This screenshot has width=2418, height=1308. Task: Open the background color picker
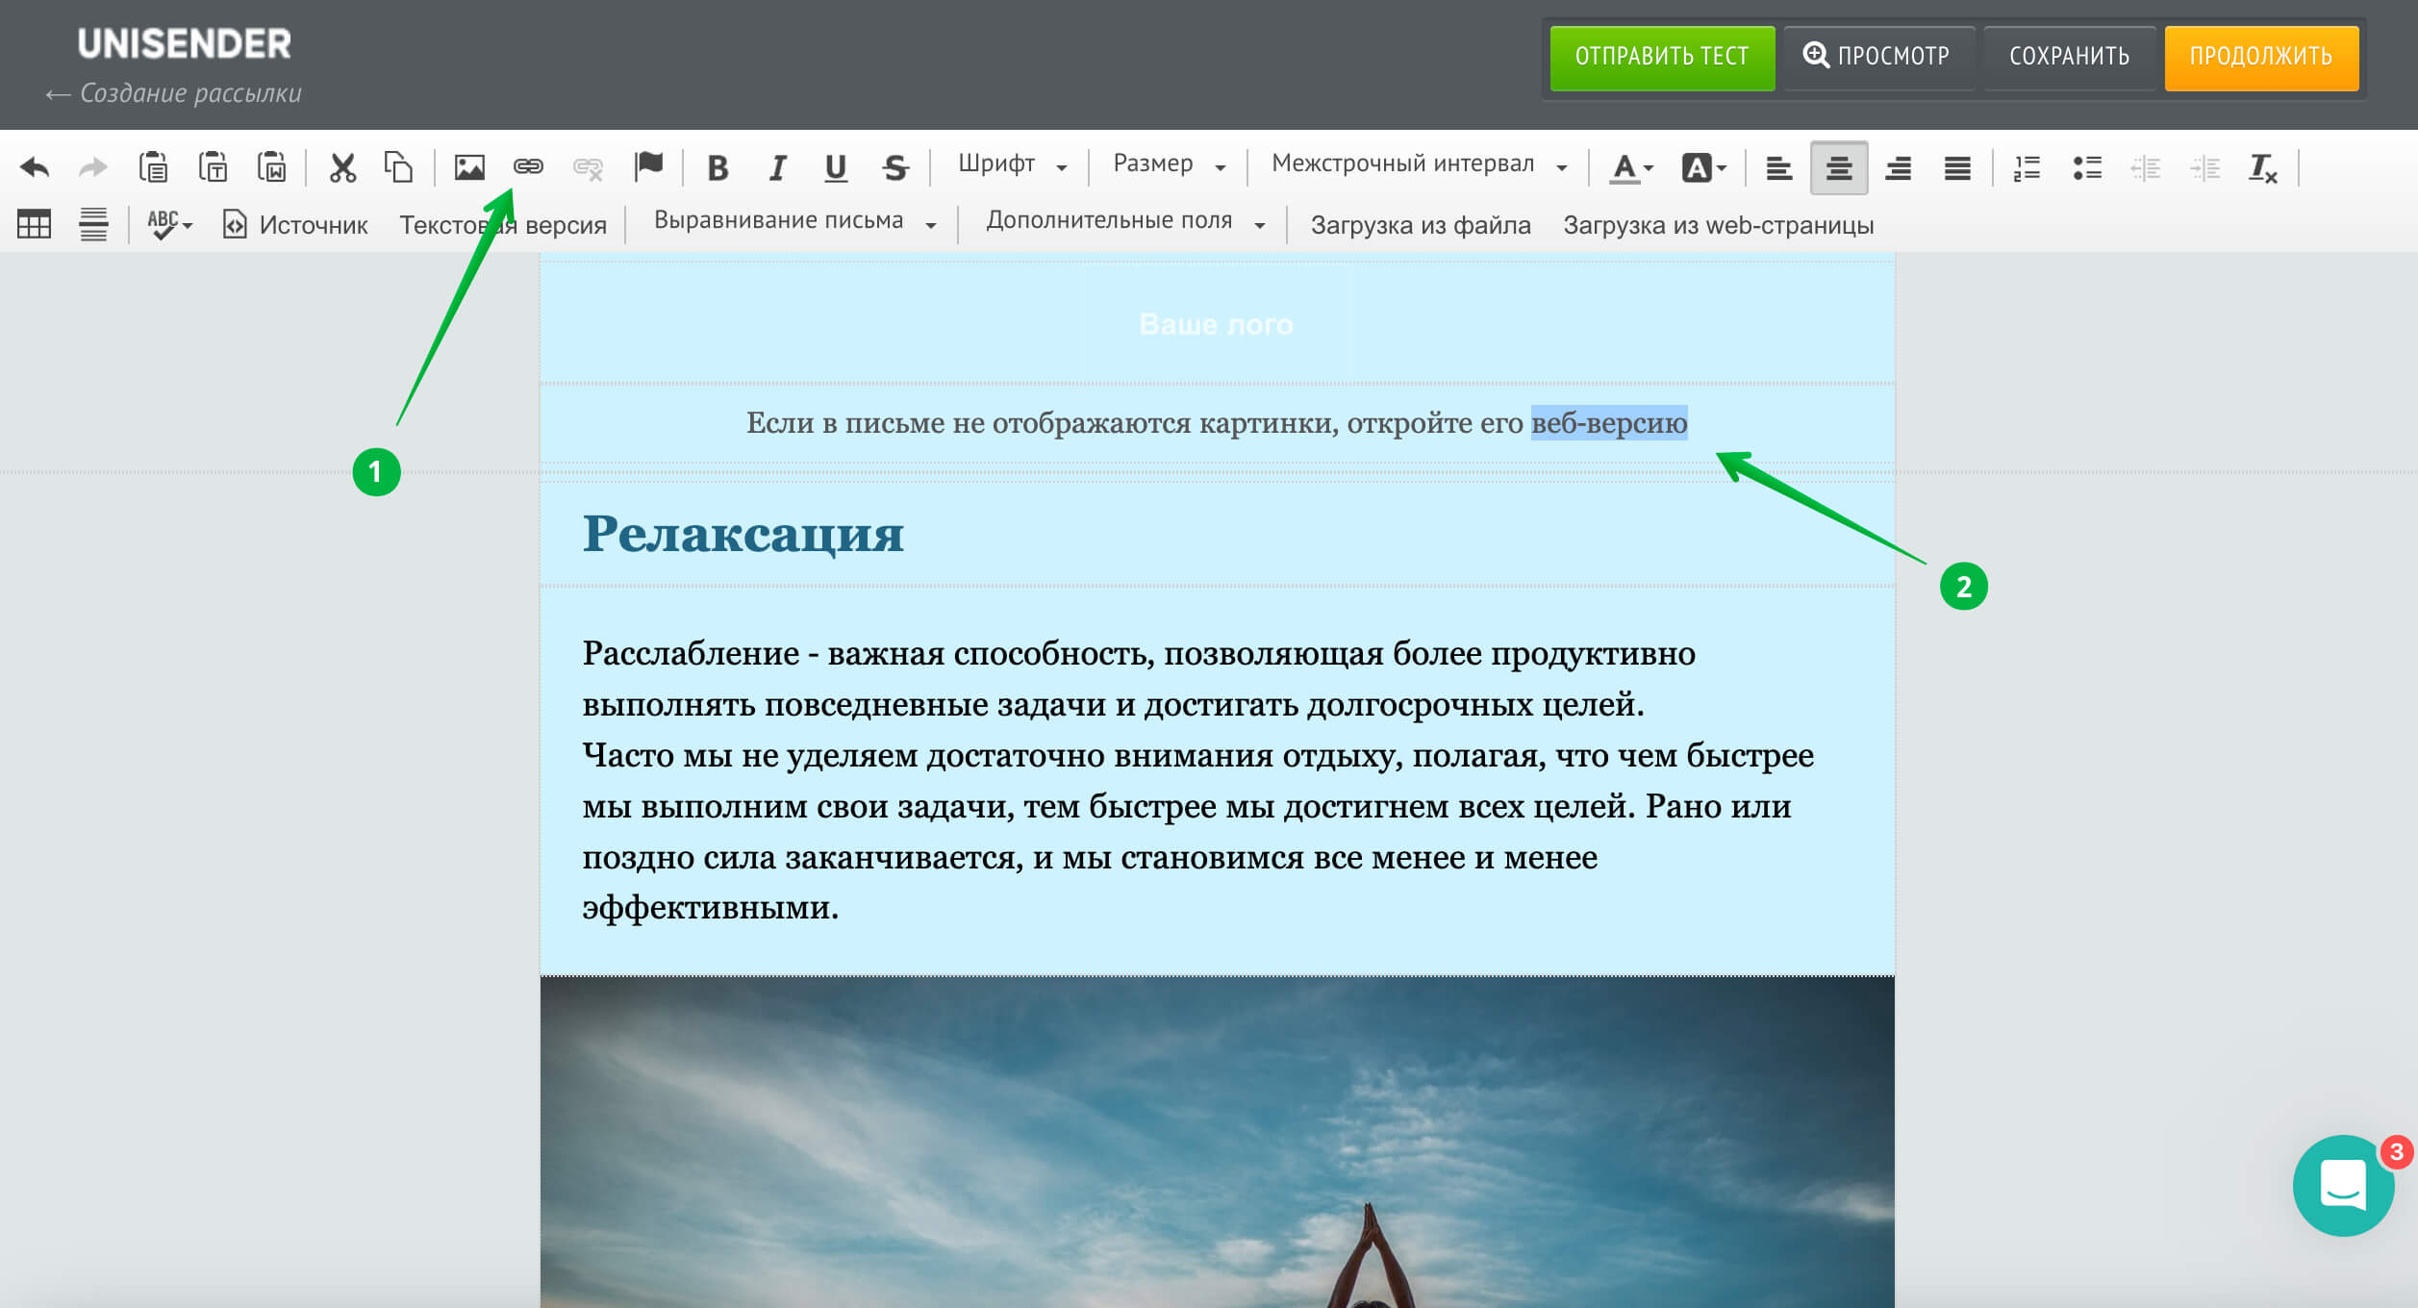pos(1703,168)
